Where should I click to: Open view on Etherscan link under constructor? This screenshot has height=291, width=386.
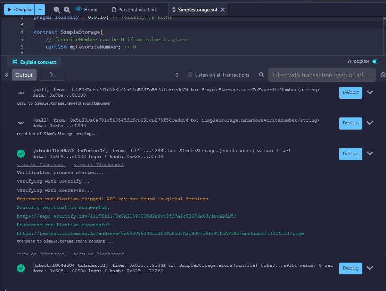[41, 165]
